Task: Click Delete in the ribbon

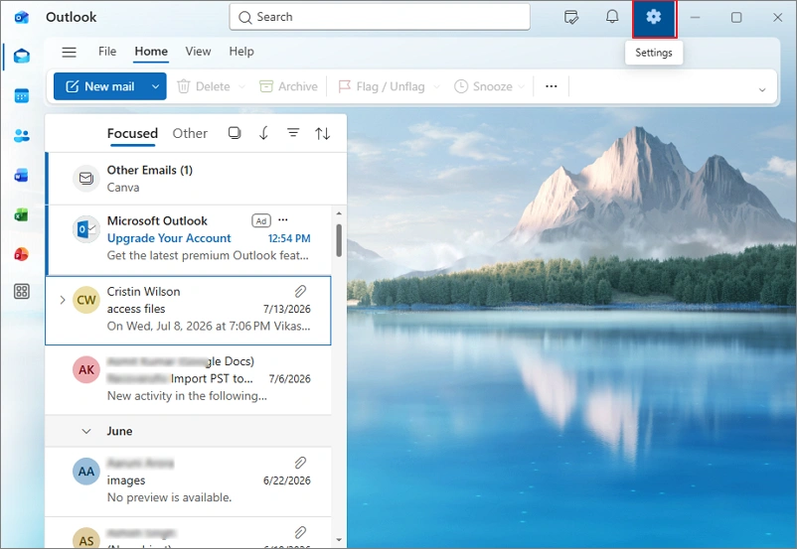Action: pyautogui.click(x=204, y=86)
